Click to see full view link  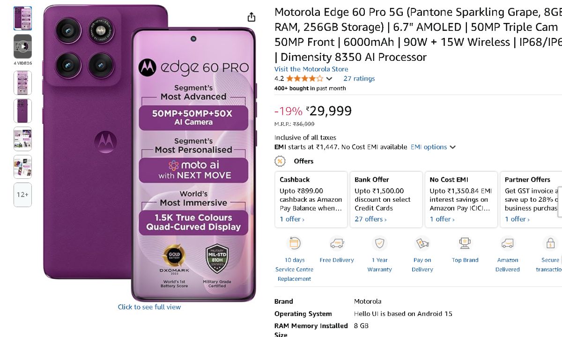[x=149, y=307]
